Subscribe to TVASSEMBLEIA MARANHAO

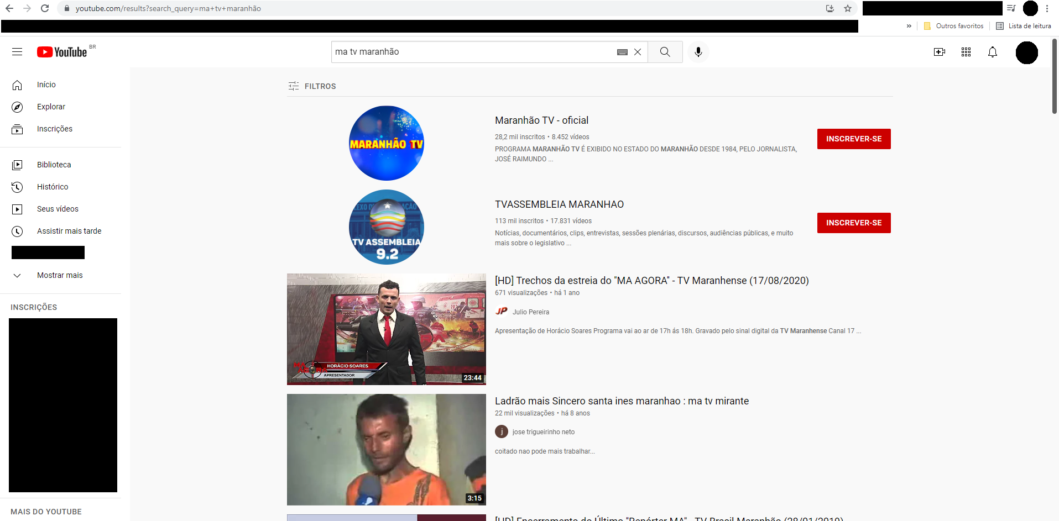point(854,223)
